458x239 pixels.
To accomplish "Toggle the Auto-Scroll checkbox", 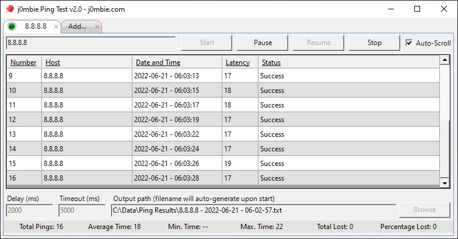I will pos(409,43).
